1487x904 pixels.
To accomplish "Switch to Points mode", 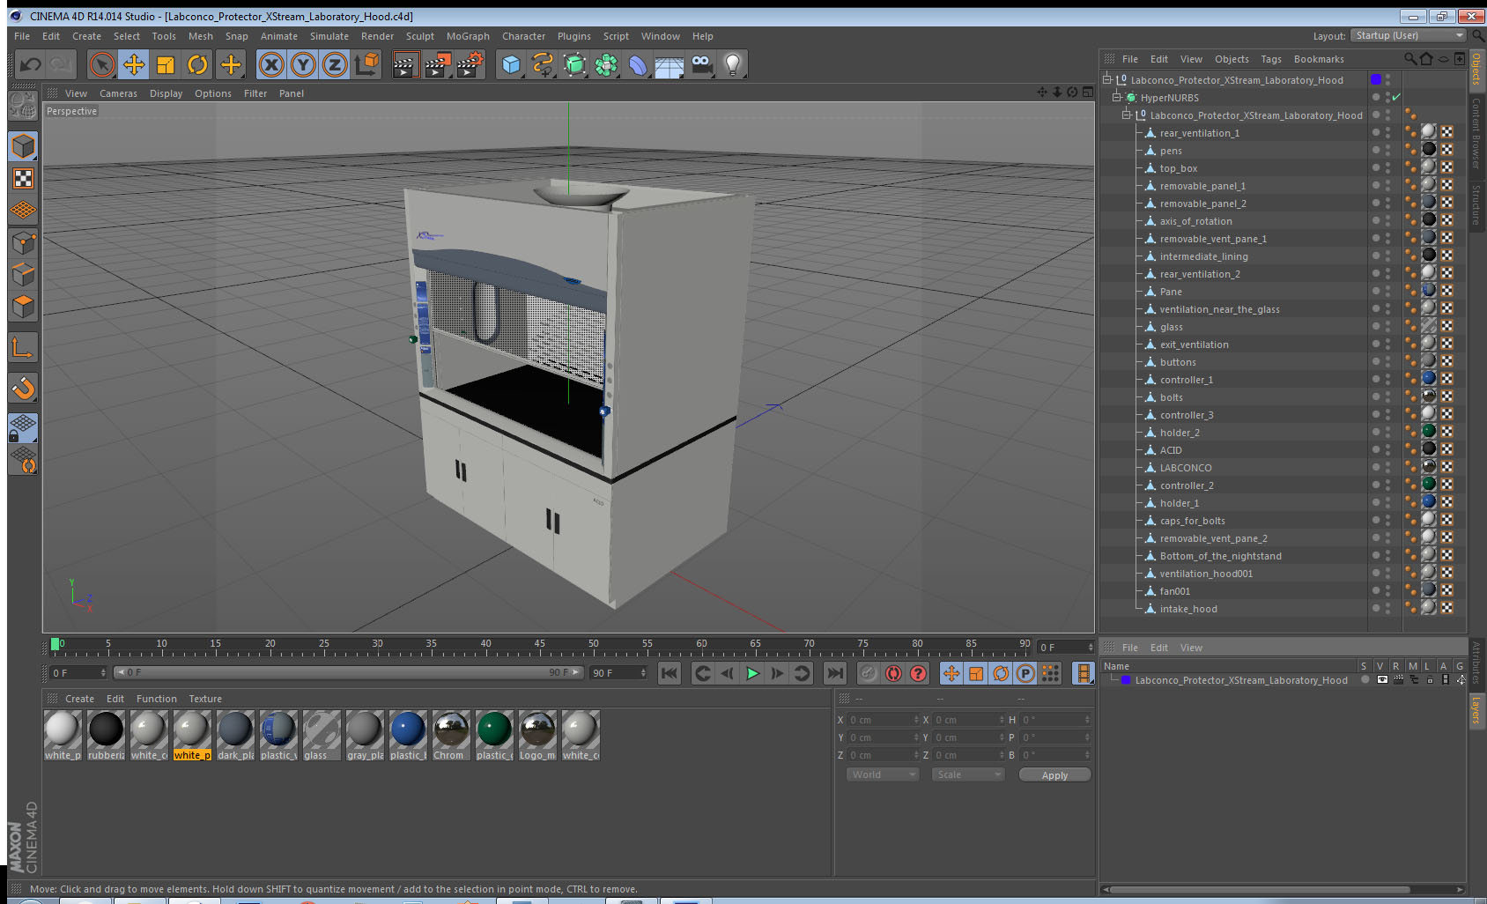I will (23, 242).
